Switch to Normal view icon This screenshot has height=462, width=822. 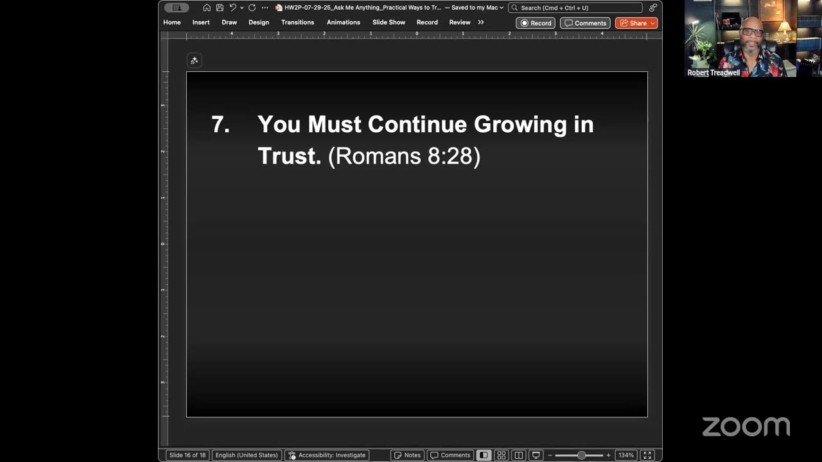pos(484,455)
